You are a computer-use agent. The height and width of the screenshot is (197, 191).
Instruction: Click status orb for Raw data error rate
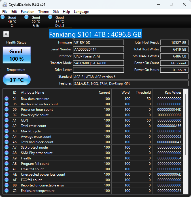(x=7, y=98)
